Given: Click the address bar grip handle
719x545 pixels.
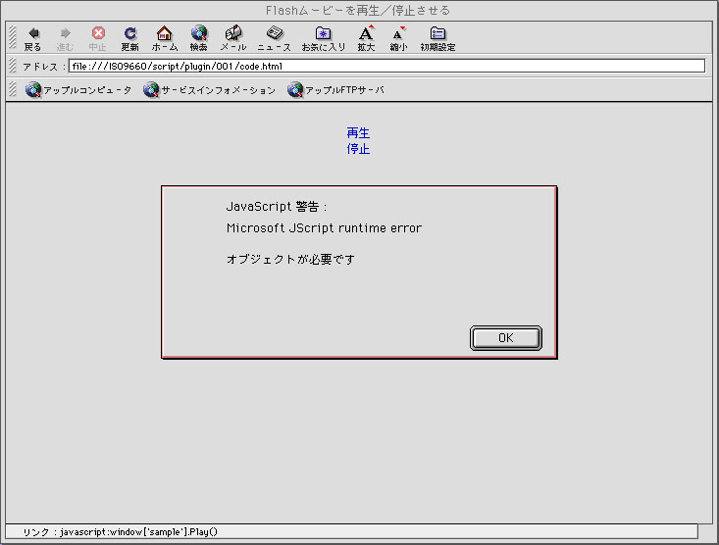Looking at the screenshot, I should [13, 66].
